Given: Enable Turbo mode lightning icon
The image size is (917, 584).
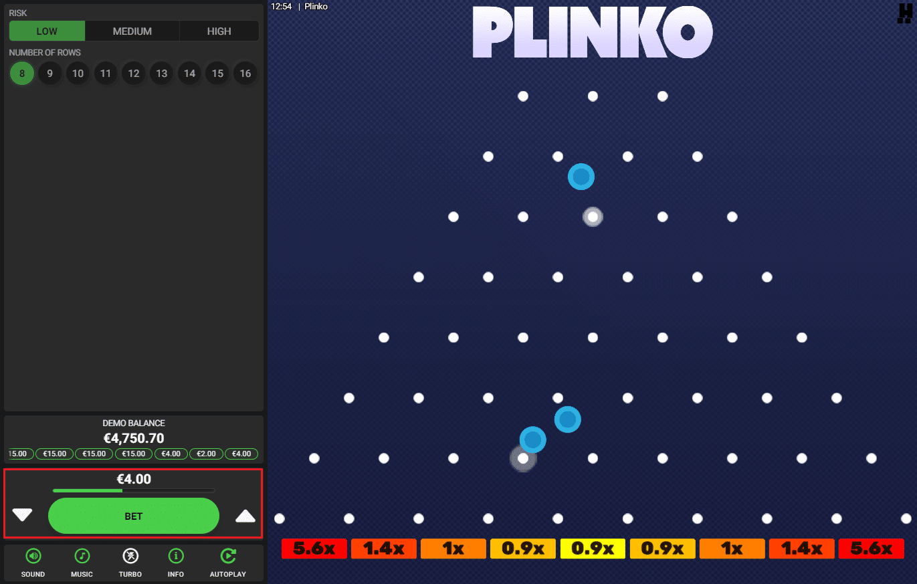Looking at the screenshot, I should pyautogui.click(x=130, y=555).
